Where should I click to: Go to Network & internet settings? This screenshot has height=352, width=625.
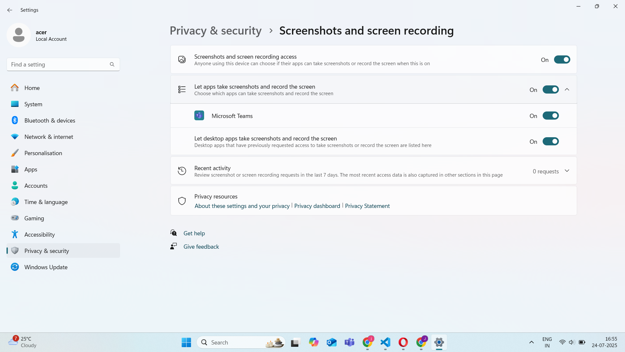click(49, 137)
